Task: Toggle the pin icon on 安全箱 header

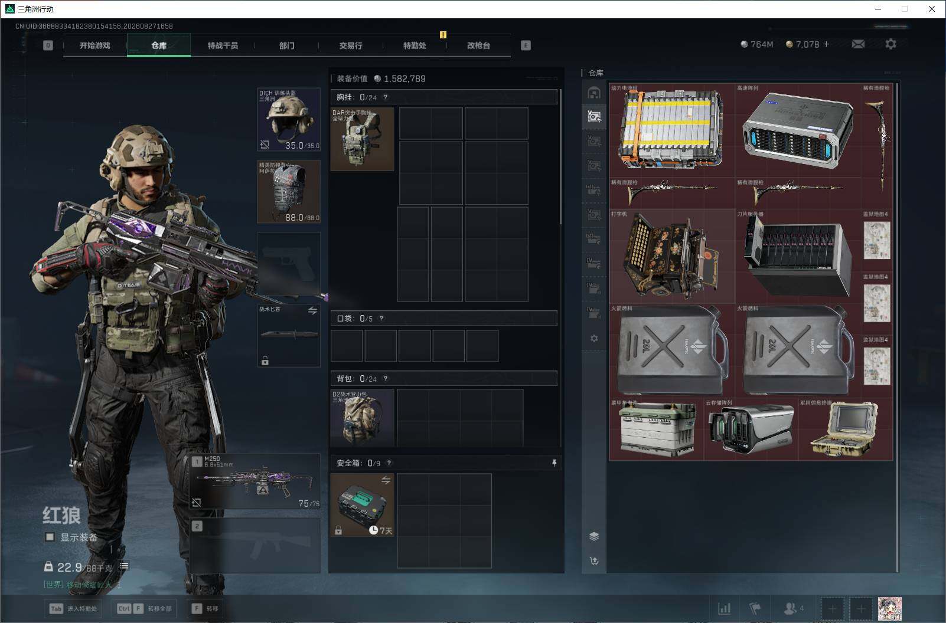Action: pos(554,463)
